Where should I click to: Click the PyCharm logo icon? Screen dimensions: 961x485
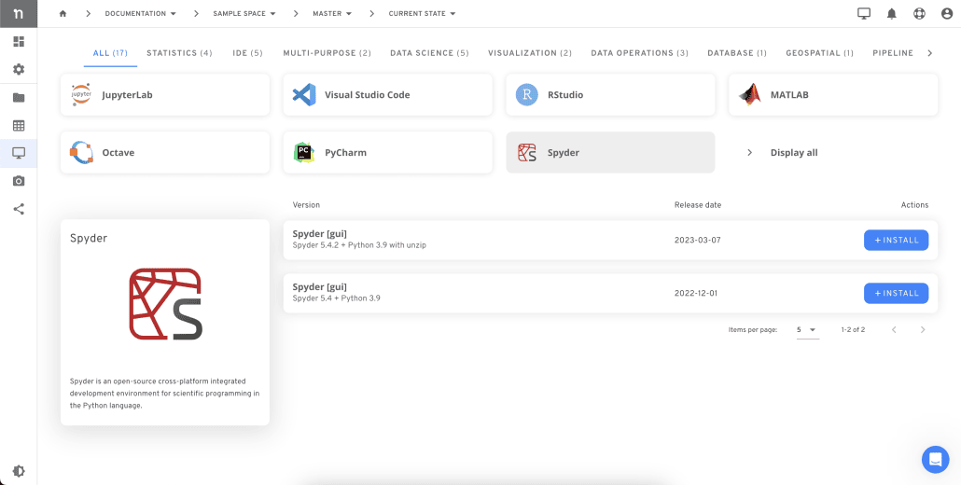(x=304, y=152)
